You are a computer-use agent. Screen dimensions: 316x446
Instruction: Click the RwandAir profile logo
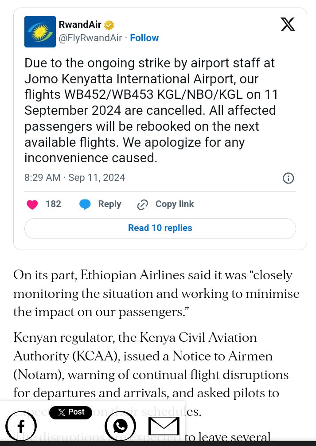coord(40,31)
